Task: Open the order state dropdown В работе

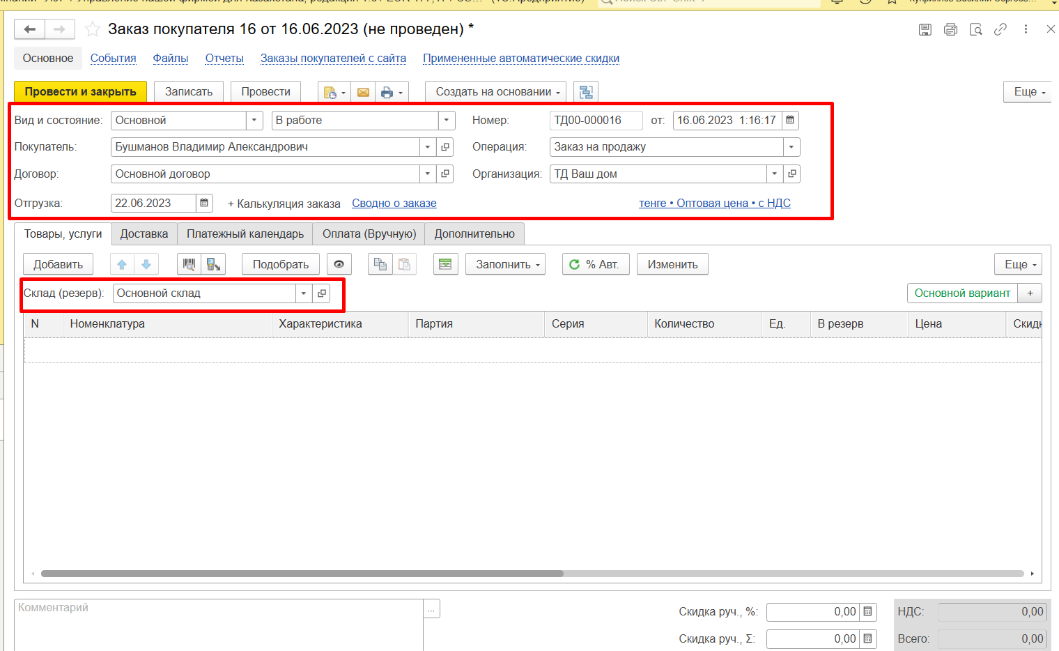Action: pyautogui.click(x=446, y=121)
